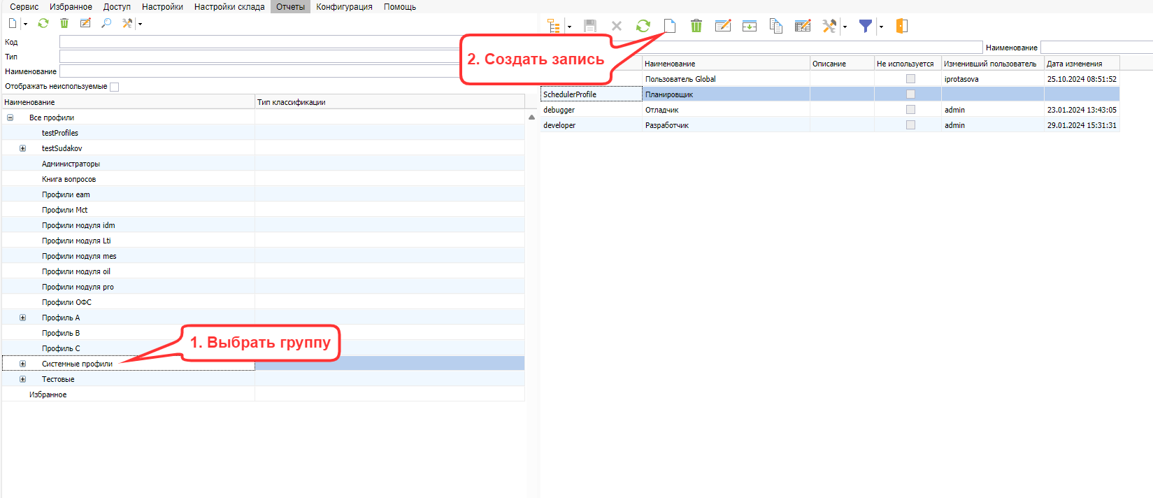Viewport: 1153px width, 498px height.
Task: Click the copy documents icon
Action: (x=775, y=26)
